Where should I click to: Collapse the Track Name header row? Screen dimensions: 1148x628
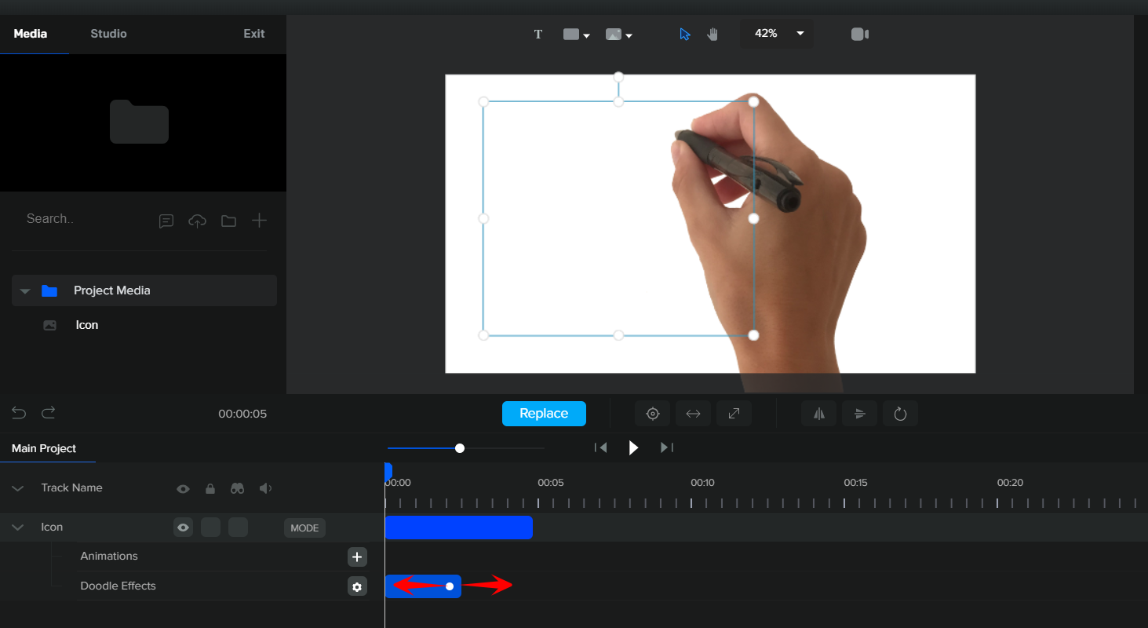18,488
